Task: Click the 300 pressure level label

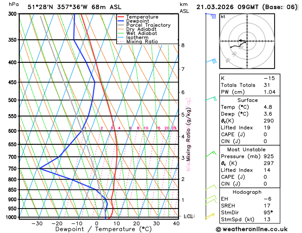Action: 13,14
